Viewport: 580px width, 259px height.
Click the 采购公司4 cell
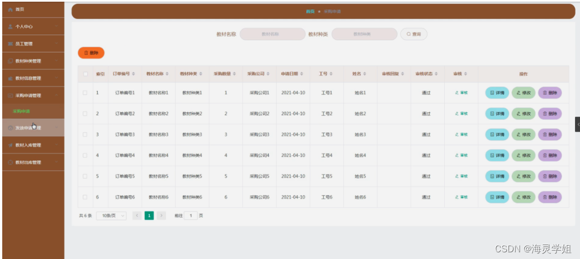tap(259, 156)
